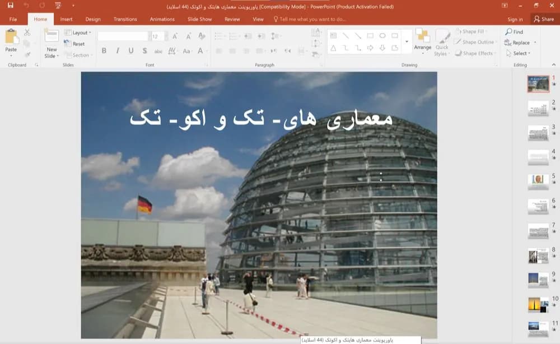Click Sign in link
The image size is (560, 344).
[x=515, y=19]
